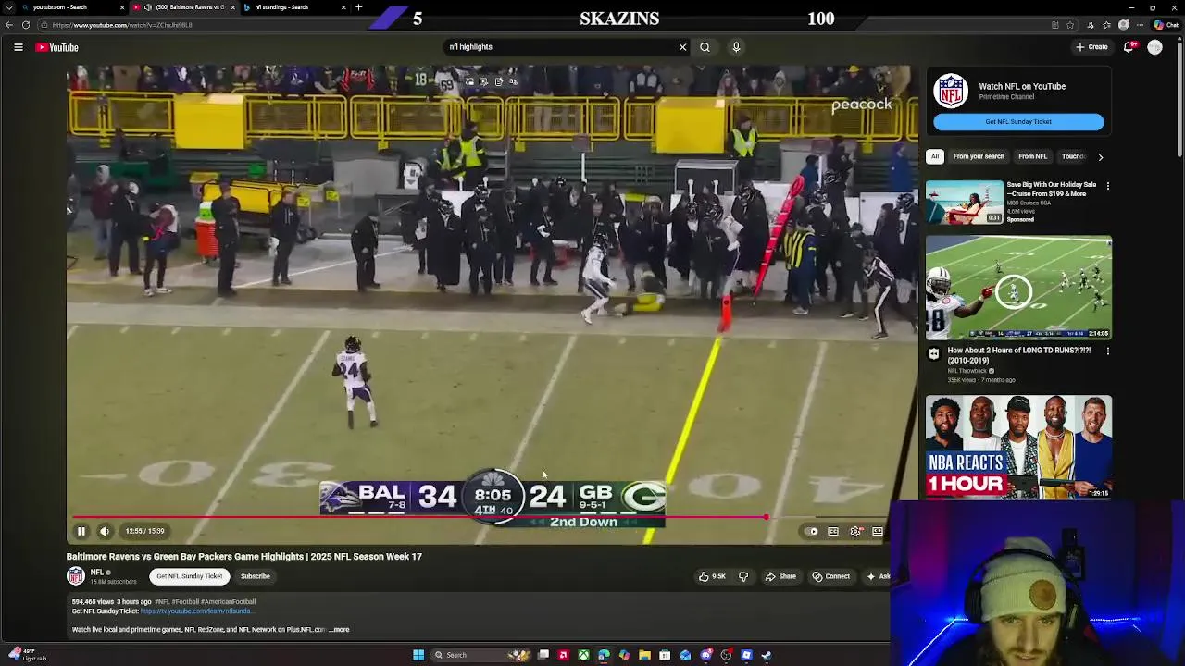The image size is (1185, 666).
Task: Pause the video
Action: [81, 531]
